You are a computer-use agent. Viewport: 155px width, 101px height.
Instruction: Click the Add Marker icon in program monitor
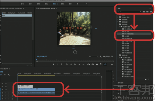tap(53, 64)
